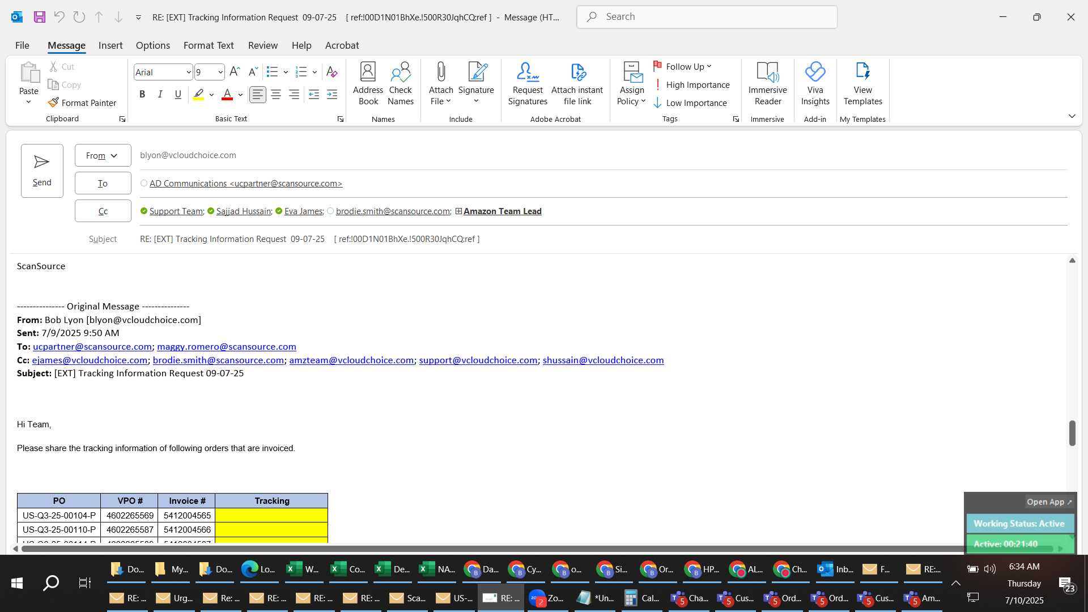The width and height of the screenshot is (1088, 612).
Task: Click the Undo arrow in title bar
Action: pos(59,17)
